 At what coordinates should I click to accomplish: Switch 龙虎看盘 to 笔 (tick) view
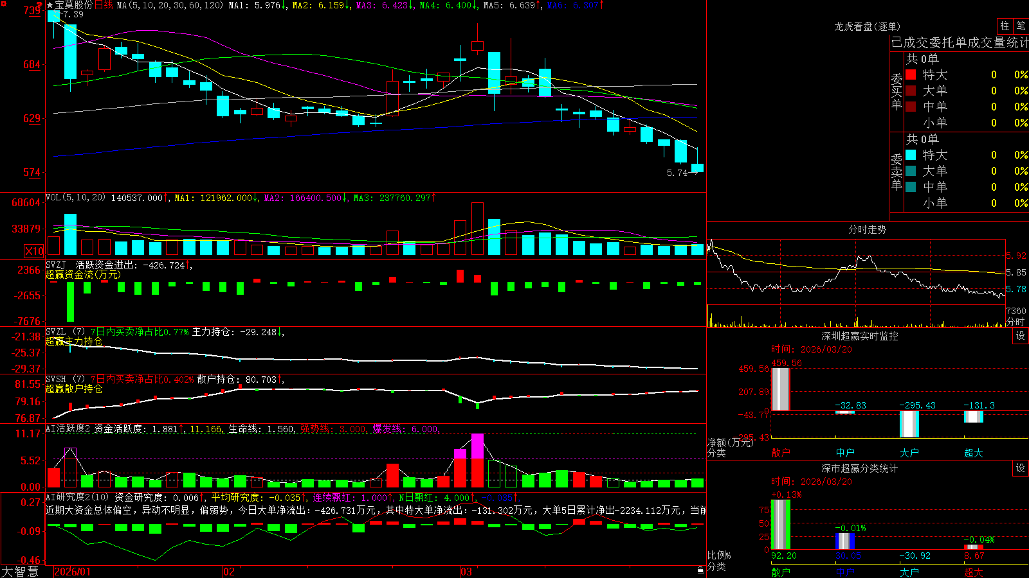point(1021,26)
